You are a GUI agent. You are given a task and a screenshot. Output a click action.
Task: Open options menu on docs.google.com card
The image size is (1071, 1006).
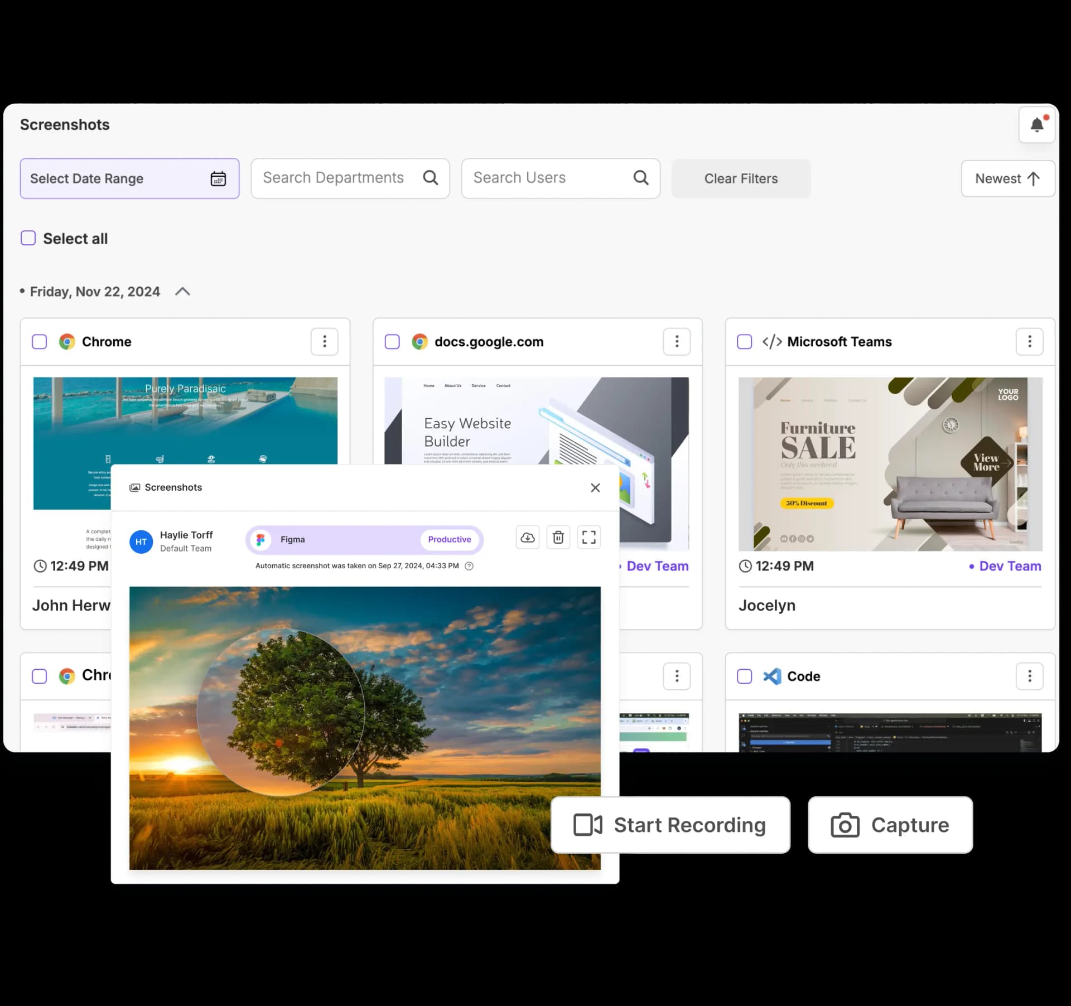point(677,341)
